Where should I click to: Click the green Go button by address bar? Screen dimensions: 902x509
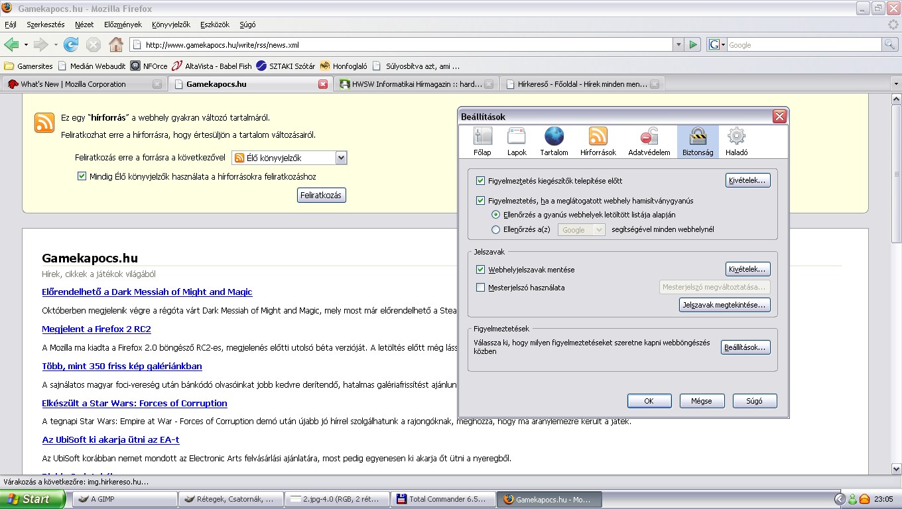693,44
